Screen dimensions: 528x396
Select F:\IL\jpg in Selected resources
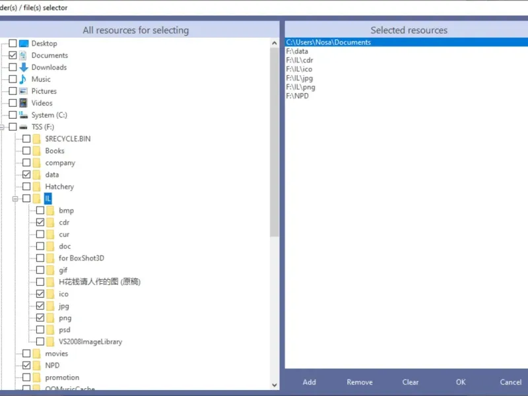300,78
